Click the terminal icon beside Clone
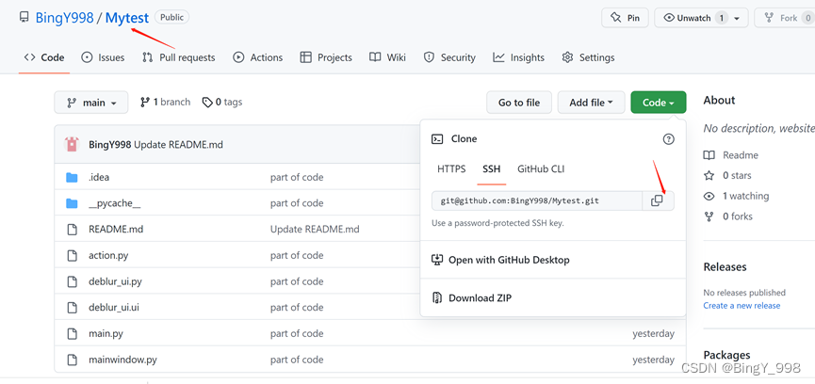 pyautogui.click(x=437, y=139)
